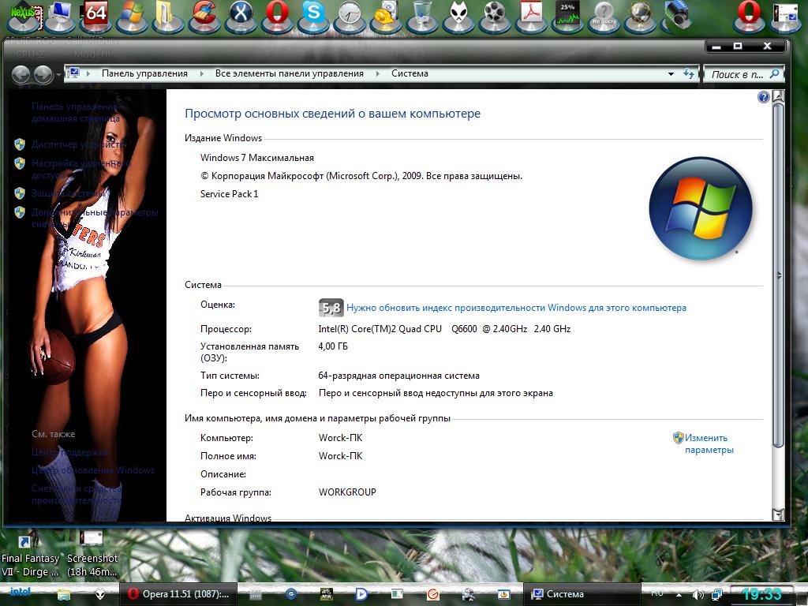The image size is (808, 606).
Task: Show hidden tray icons arrow
Action: point(679,595)
